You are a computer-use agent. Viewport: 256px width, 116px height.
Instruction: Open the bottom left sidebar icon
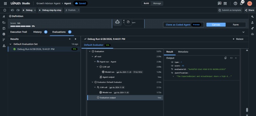[4, 45]
